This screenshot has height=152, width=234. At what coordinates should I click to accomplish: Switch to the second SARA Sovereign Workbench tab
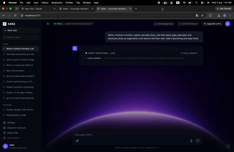coord(114,9)
